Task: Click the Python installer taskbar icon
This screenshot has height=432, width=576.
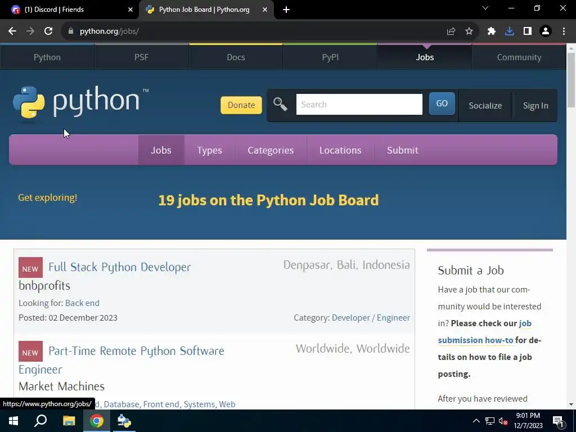Action: point(124,421)
